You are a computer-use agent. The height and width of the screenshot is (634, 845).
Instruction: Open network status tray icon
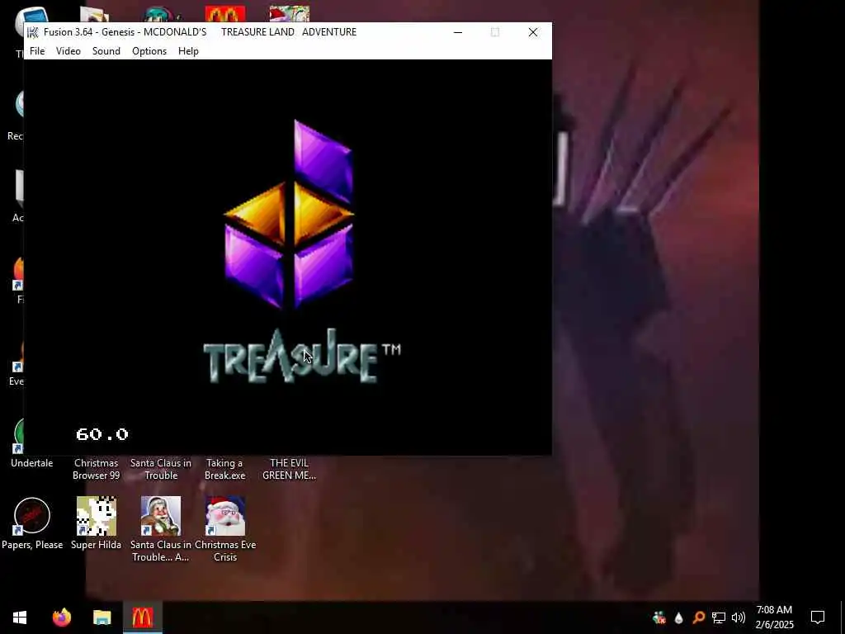tap(719, 617)
